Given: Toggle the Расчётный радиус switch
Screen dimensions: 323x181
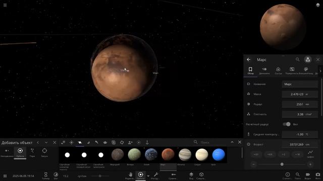Looking at the screenshot, I should coord(287,124).
